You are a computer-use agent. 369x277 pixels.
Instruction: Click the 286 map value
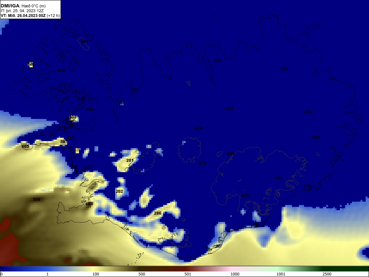158,213
